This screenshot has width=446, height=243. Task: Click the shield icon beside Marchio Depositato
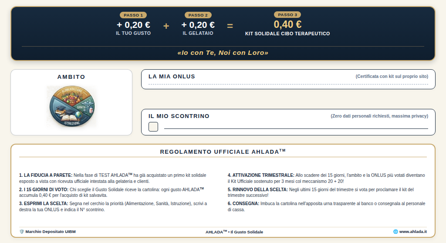(x=22, y=232)
